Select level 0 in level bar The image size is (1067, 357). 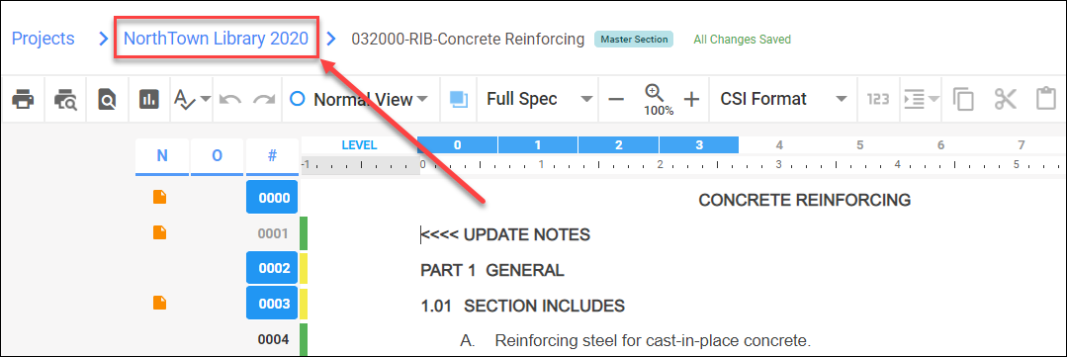[457, 144]
